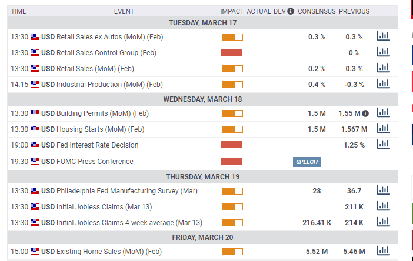Open chart icon for Retail Sales ex Autos
The image size is (413, 261).
pyautogui.click(x=383, y=36)
